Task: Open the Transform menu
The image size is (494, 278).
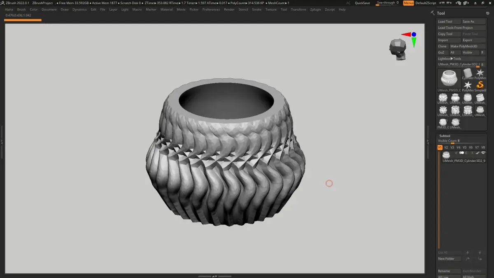Action: (x=298, y=9)
